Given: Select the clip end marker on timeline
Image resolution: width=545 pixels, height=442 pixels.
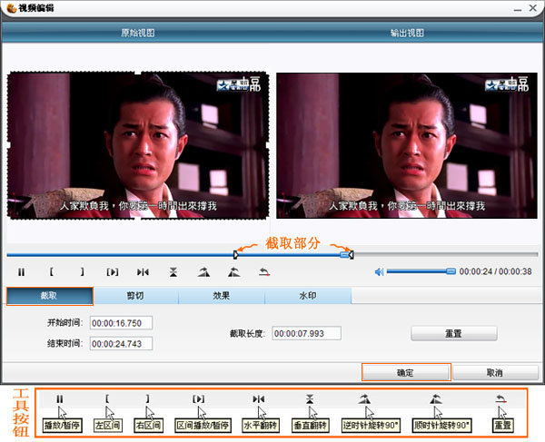Looking at the screenshot, I should point(352,255).
